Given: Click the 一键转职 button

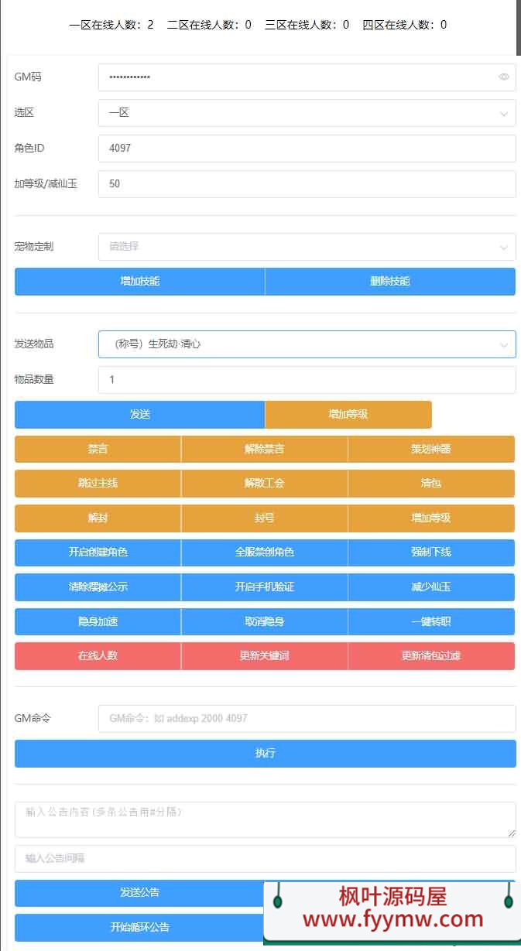Looking at the screenshot, I should pos(431,621).
